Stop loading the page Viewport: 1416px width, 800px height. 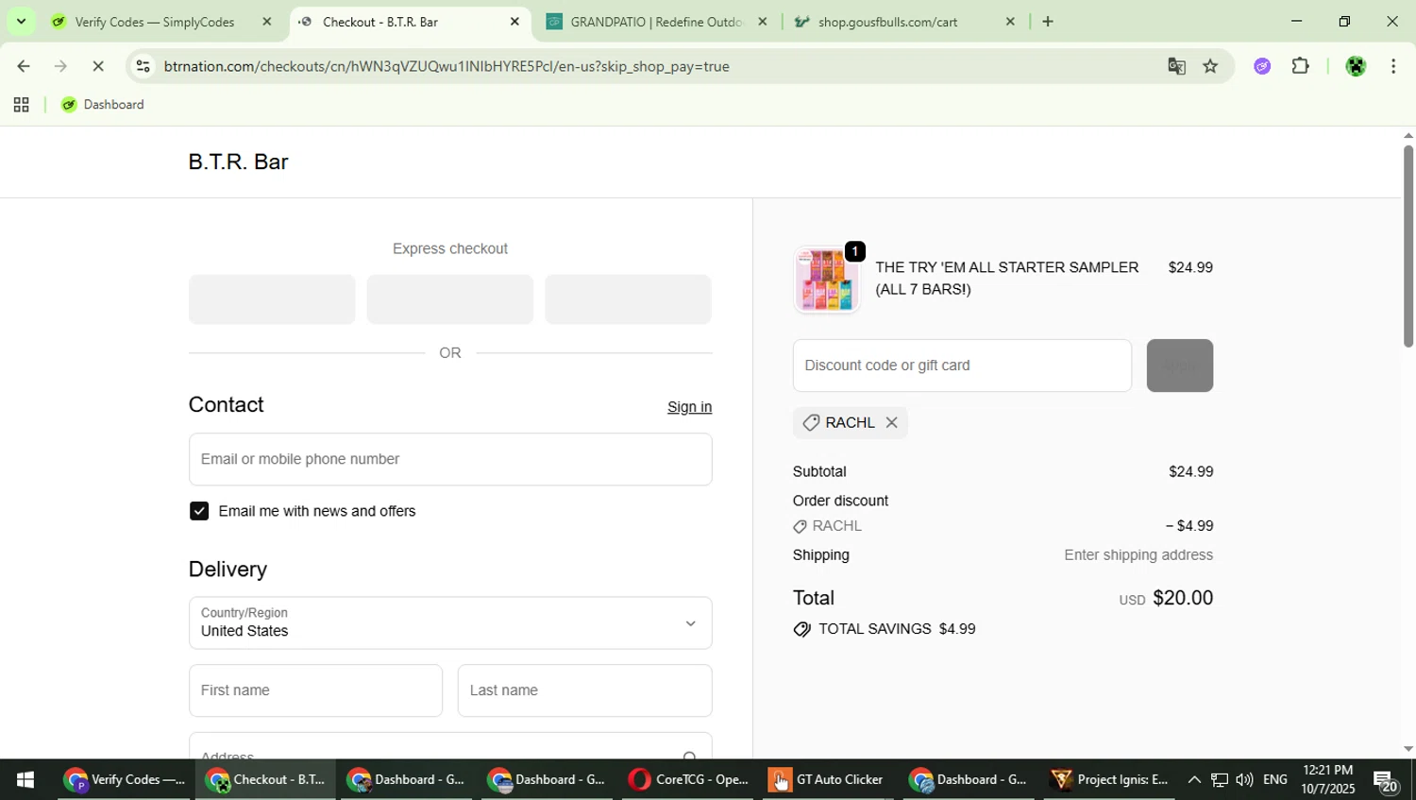pyautogui.click(x=97, y=66)
